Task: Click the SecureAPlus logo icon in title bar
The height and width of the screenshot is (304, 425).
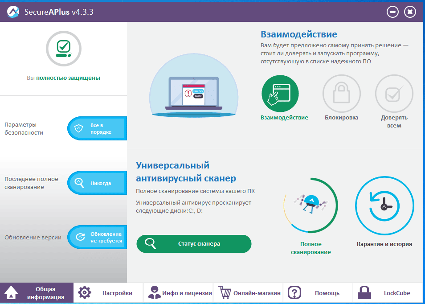Action: (13, 12)
